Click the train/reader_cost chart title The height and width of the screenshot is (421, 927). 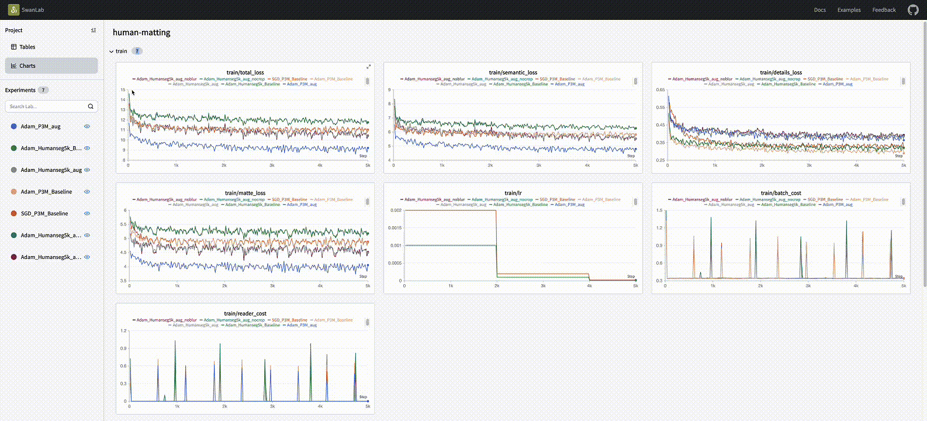(x=245, y=313)
